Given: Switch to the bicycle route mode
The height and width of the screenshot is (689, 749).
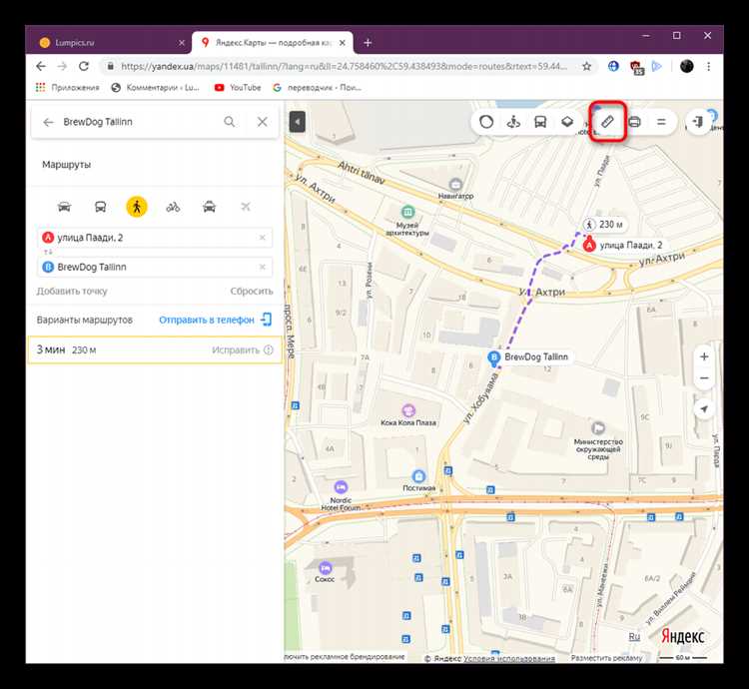Looking at the screenshot, I should click(x=173, y=207).
